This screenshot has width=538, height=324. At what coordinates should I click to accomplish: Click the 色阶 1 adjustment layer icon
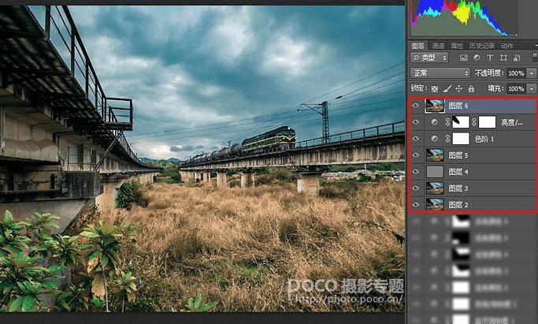(x=434, y=139)
